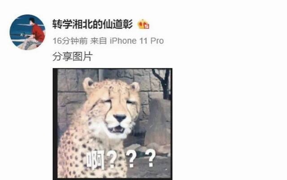Click the first question mark after 啊
This screenshot has height=180, width=287.
(x=112, y=160)
